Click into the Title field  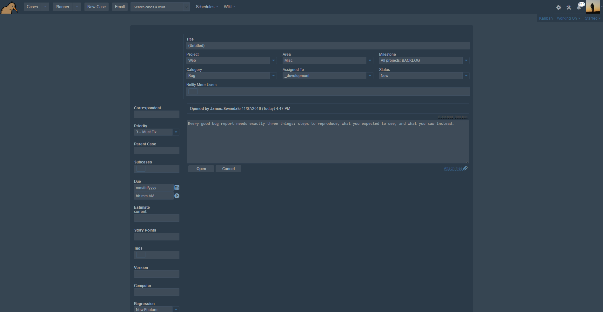[x=328, y=46]
